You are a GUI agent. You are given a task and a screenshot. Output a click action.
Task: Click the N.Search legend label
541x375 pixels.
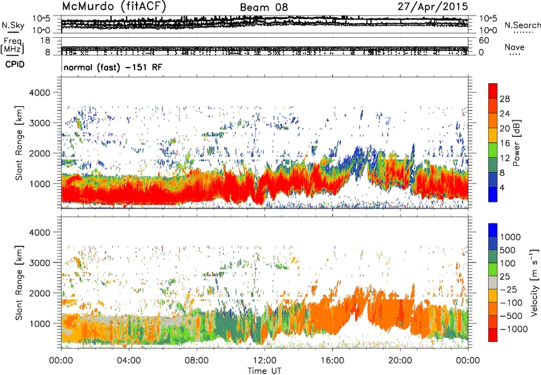point(522,25)
